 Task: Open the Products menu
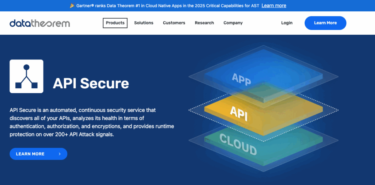[x=115, y=23]
